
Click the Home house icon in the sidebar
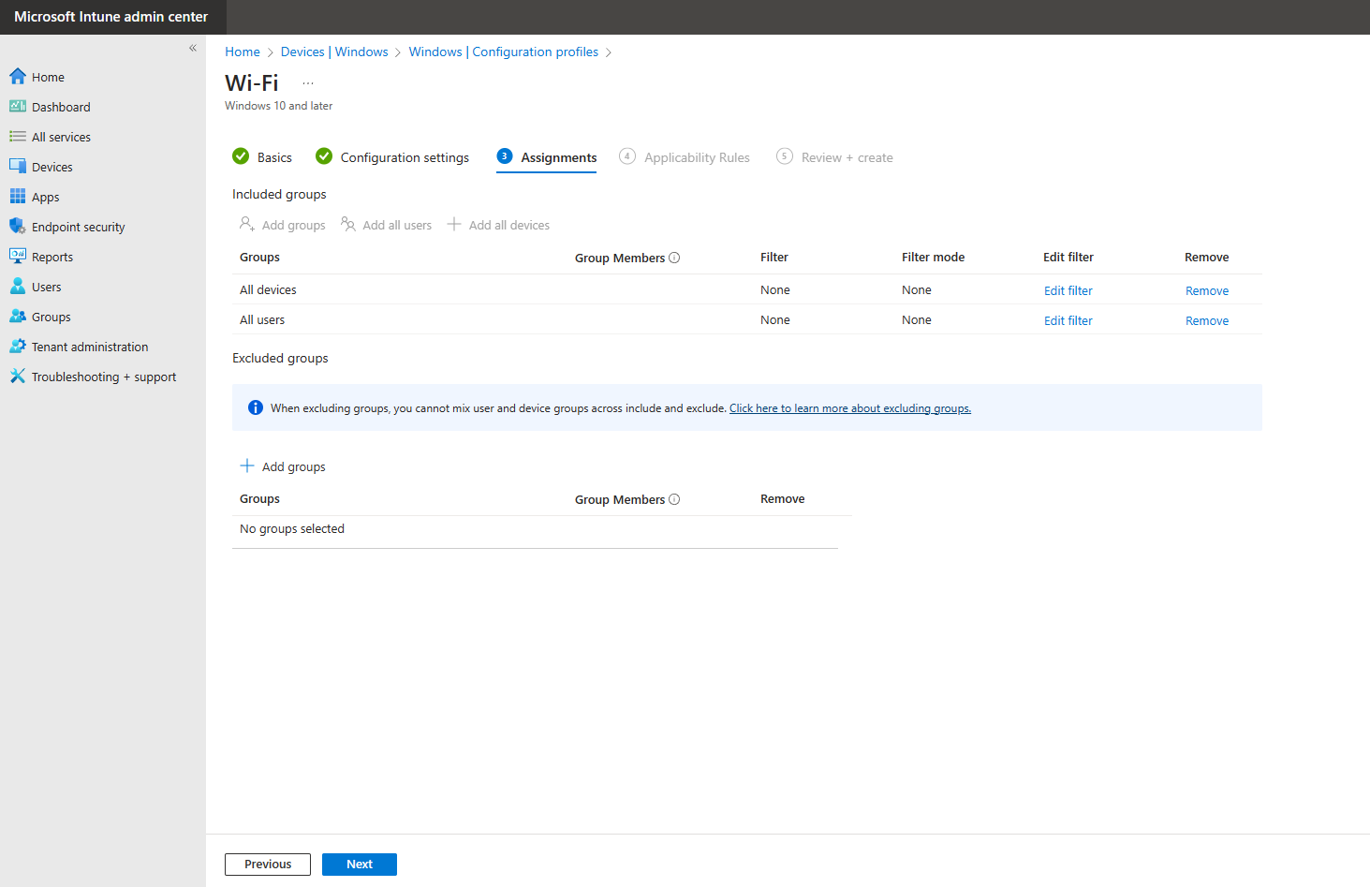(18, 76)
